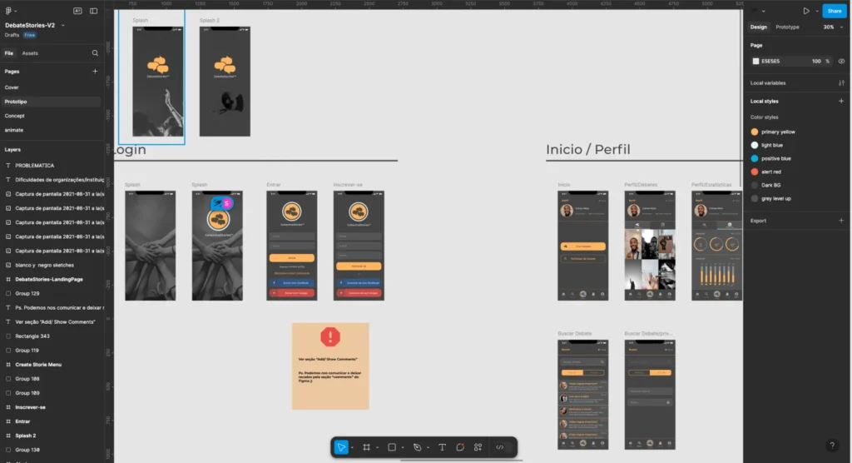Viewport: 852px width, 463px height.
Task: Click the Free plan badge
Action: click(x=29, y=35)
